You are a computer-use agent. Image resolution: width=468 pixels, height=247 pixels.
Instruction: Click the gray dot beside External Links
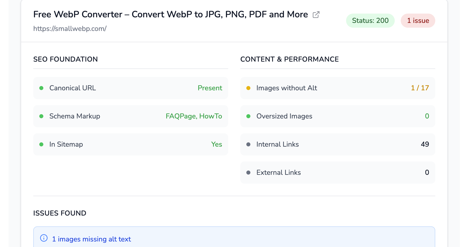(249, 173)
